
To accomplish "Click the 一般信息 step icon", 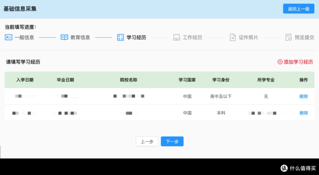I will [8, 37].
